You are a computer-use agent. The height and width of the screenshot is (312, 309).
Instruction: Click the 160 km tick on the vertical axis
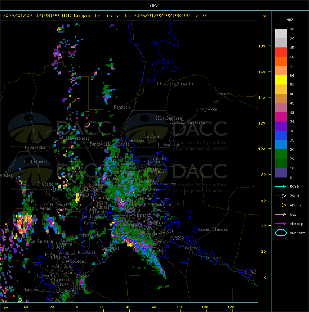pyautogui.click(x=261, y=72)
